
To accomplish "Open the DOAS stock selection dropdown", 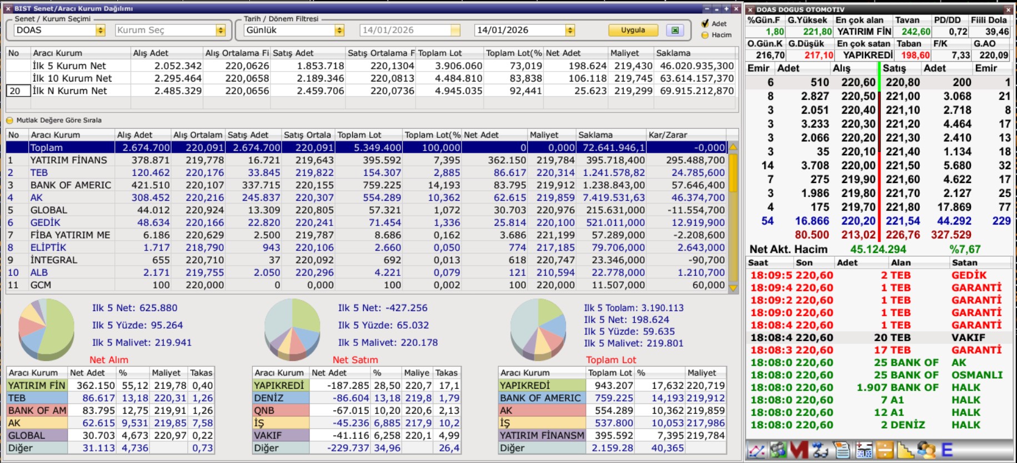I will coord(101,30).
